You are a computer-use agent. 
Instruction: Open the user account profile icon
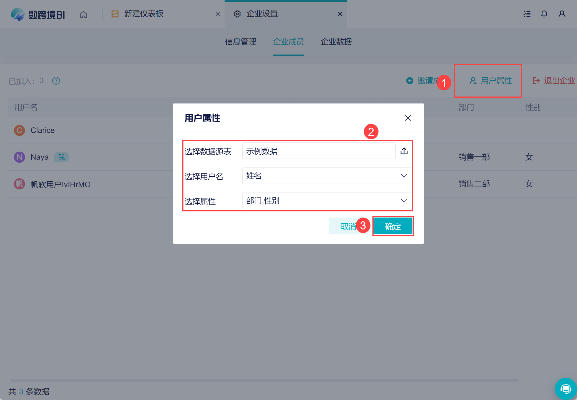562,14
